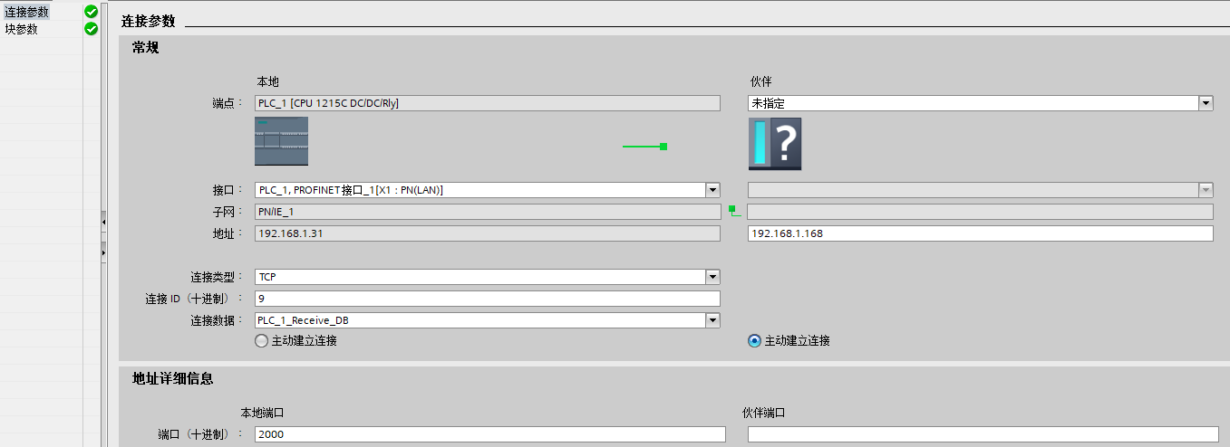Click the partner address 192.168.1.168 field
This screenshot has width=1230, height=447.
coord(980,233)
